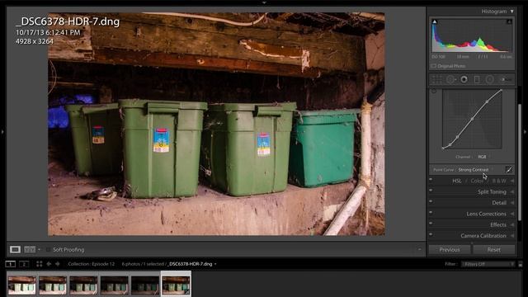Toggle HSL panel on/off switch
The width and height of the screenshot is (528, 297).
431,180
